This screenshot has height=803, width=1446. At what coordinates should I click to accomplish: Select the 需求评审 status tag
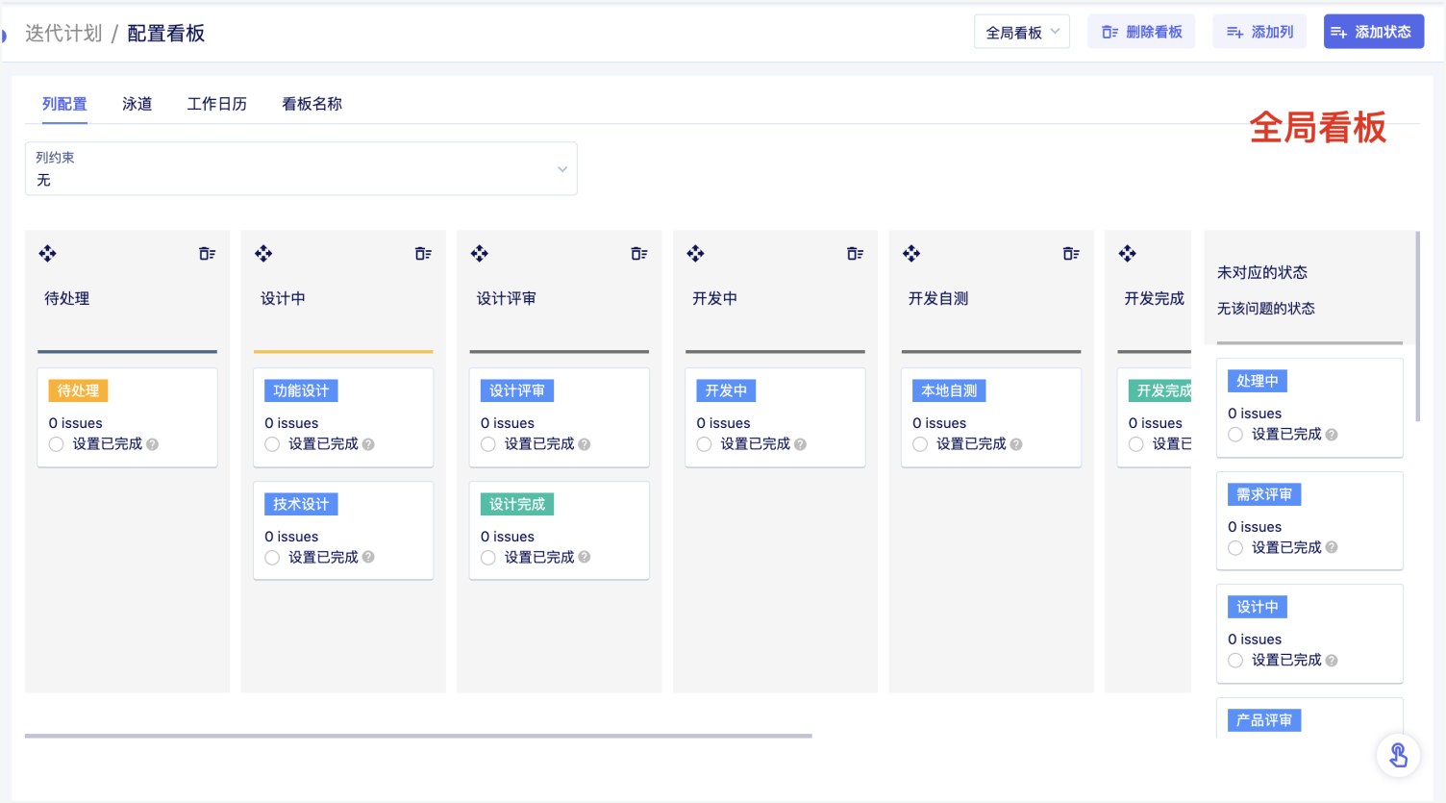click(1264, 494)
